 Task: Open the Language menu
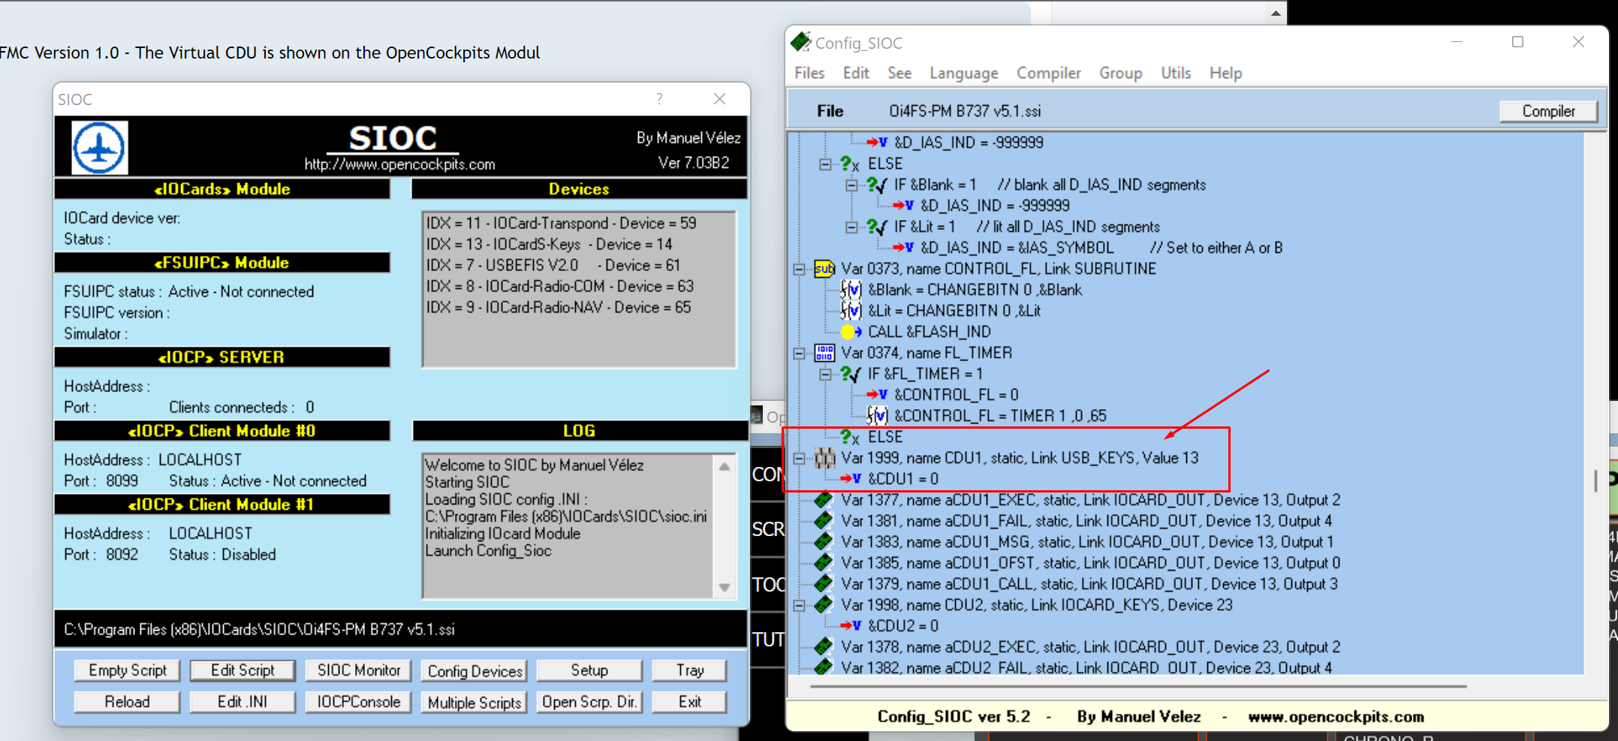[964, 73]
